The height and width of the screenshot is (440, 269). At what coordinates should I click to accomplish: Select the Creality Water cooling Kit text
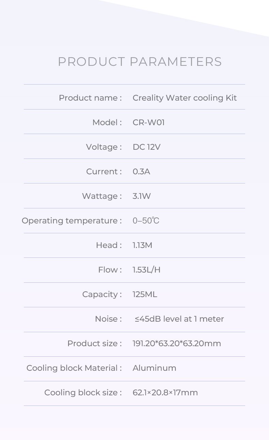(185, 98)
